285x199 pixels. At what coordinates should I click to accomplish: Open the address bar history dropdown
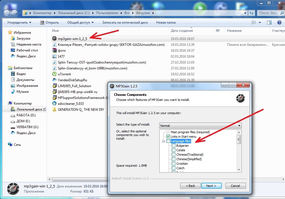245,13
